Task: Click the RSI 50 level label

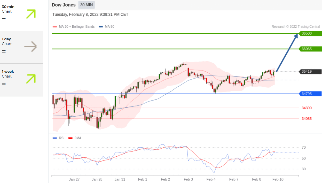Action: [304, 158]
